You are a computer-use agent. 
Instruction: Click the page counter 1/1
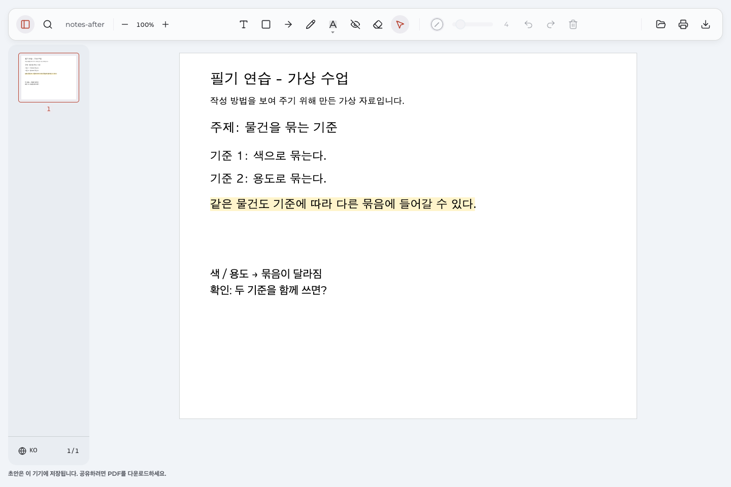(x=73, y=450)
